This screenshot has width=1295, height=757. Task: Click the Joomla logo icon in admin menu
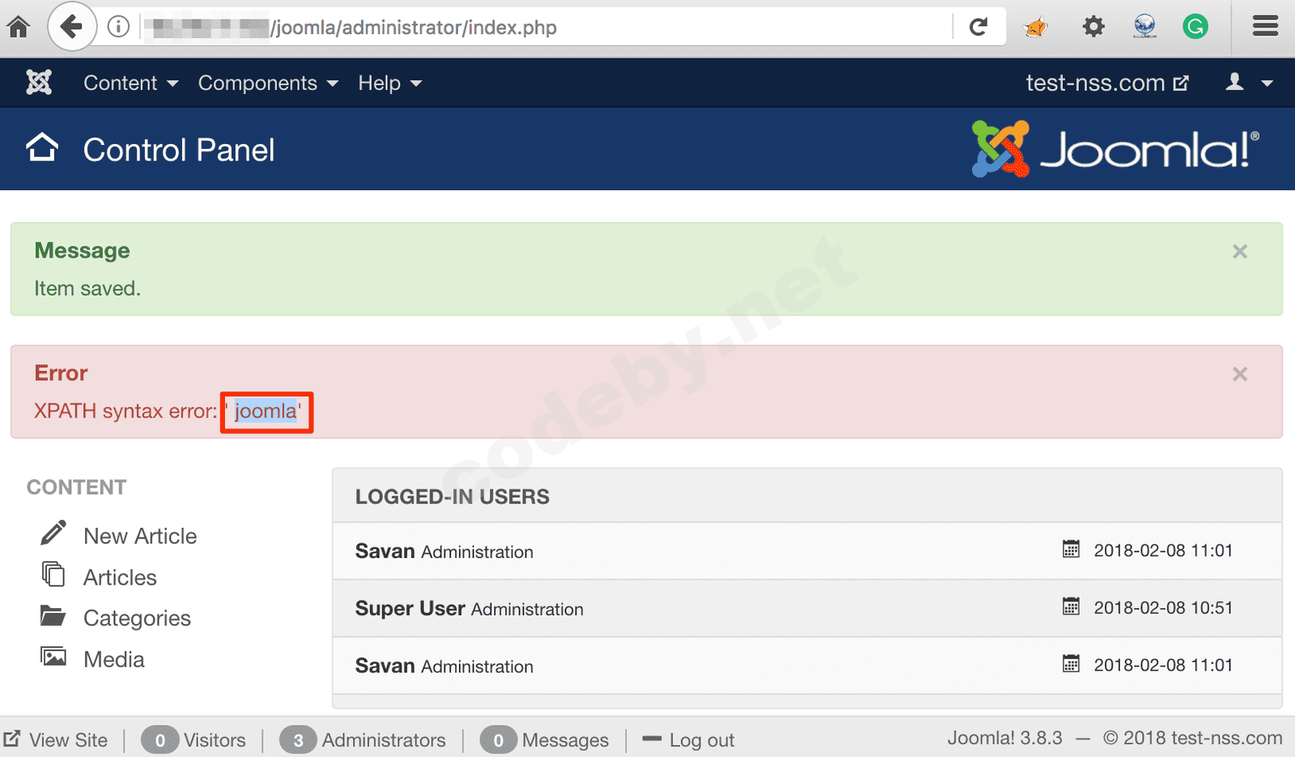click(x=39, y=83)
